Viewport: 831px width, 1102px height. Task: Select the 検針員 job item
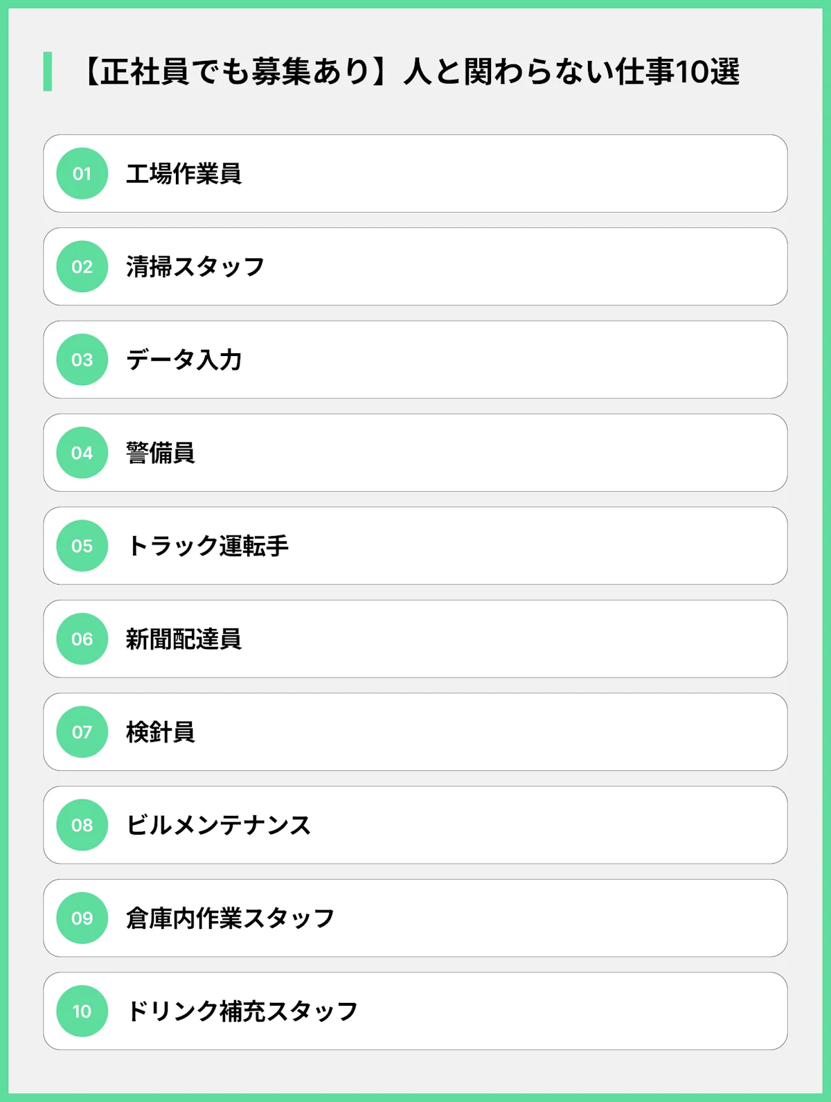[160, 732]
